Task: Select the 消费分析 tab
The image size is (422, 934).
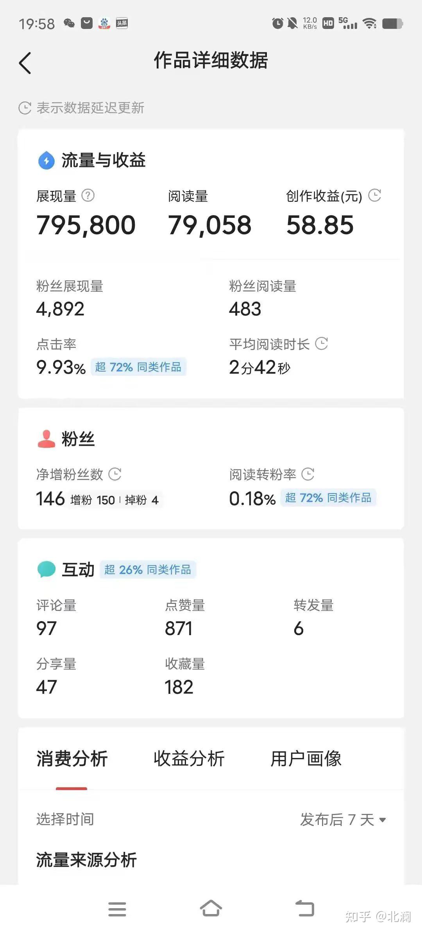Action: click(72, 759)
